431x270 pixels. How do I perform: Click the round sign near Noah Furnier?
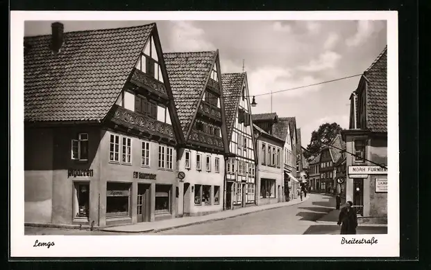point(341,180)
